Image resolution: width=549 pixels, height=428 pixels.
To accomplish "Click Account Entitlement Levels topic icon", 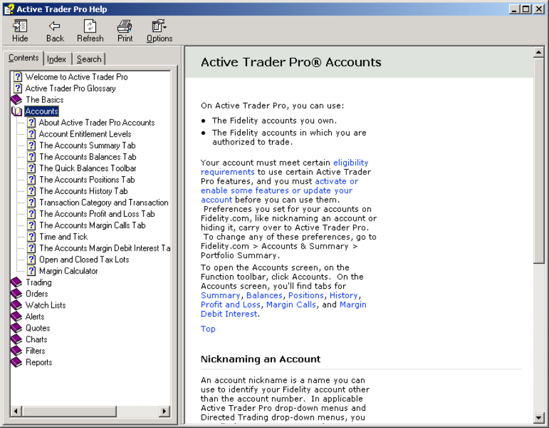I will 32,134.
